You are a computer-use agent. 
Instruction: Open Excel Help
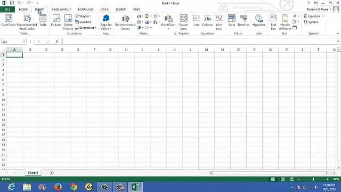308,3
